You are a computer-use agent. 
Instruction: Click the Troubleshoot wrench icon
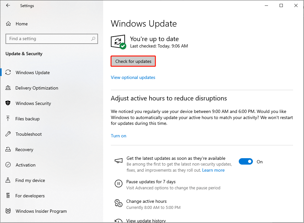click(x=8, y=134)
